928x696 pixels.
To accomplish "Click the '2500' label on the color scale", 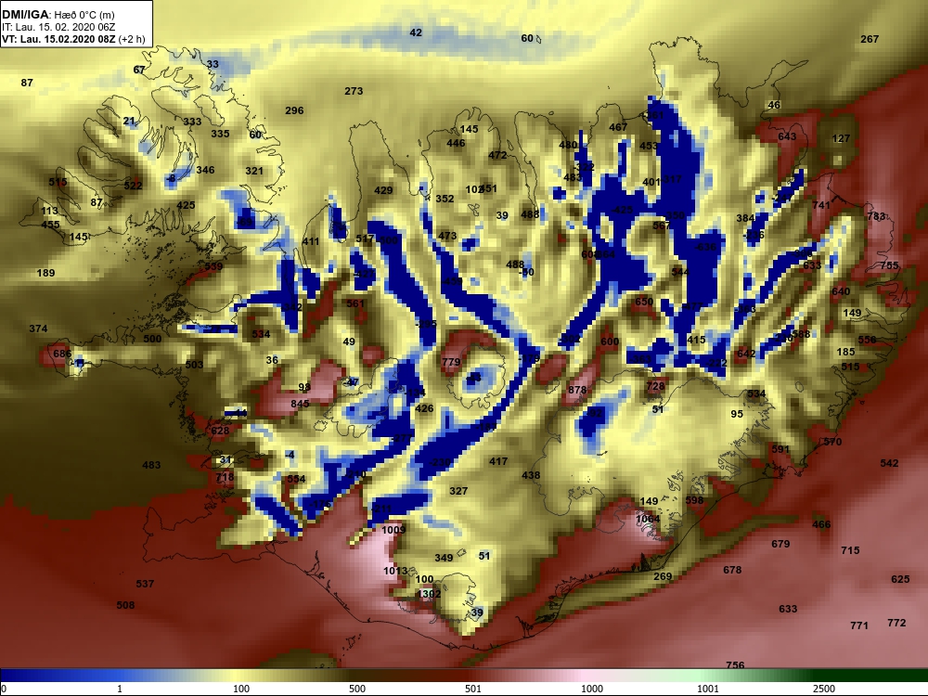I will pyautogui.click(x=824, y=689).
